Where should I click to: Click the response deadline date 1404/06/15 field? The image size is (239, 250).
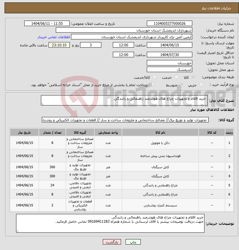point(170,45)
